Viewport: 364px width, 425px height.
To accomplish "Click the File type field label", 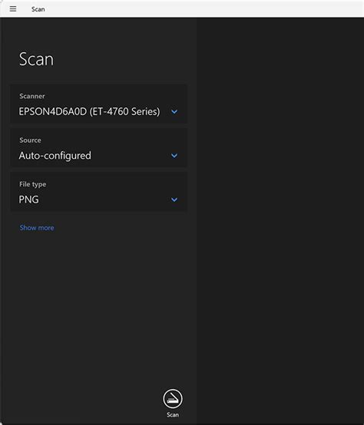I will (32, 184).
